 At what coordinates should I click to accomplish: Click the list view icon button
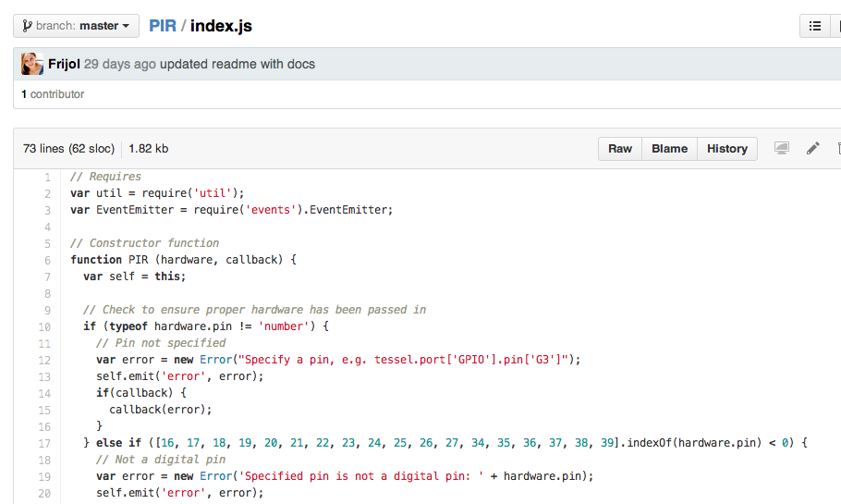(815, 26)
